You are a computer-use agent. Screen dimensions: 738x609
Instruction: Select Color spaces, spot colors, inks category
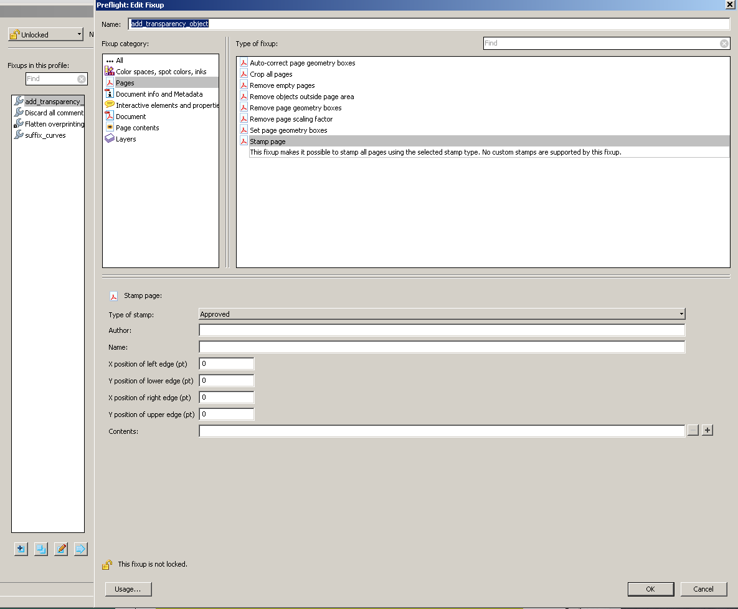click(161, 72)
